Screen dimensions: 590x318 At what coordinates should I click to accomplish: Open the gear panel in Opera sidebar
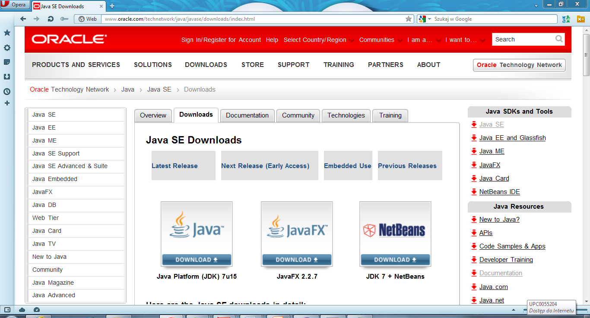tap(7, 48)
